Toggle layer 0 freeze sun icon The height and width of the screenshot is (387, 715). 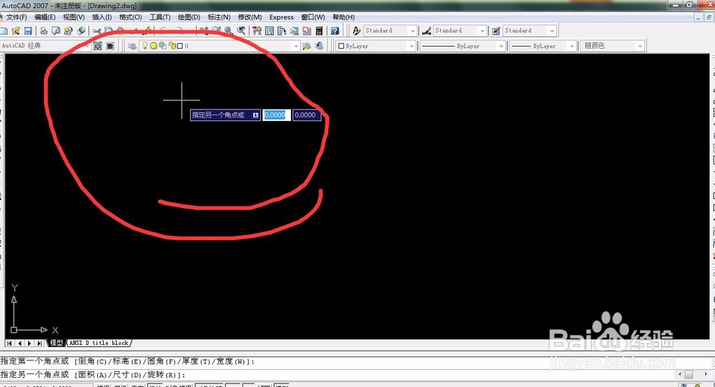pyautogui.click(x=154, y=46)
